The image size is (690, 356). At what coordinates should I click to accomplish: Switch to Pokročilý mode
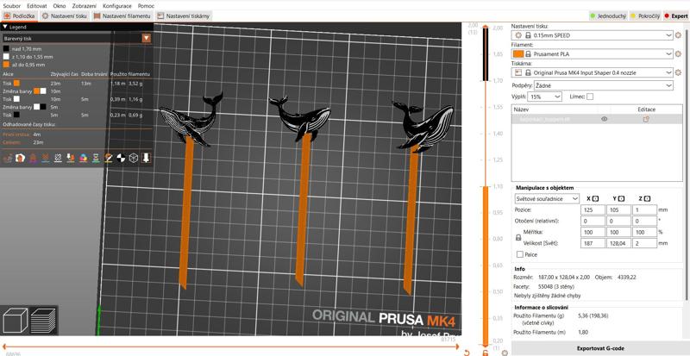(x=645, y=16)
